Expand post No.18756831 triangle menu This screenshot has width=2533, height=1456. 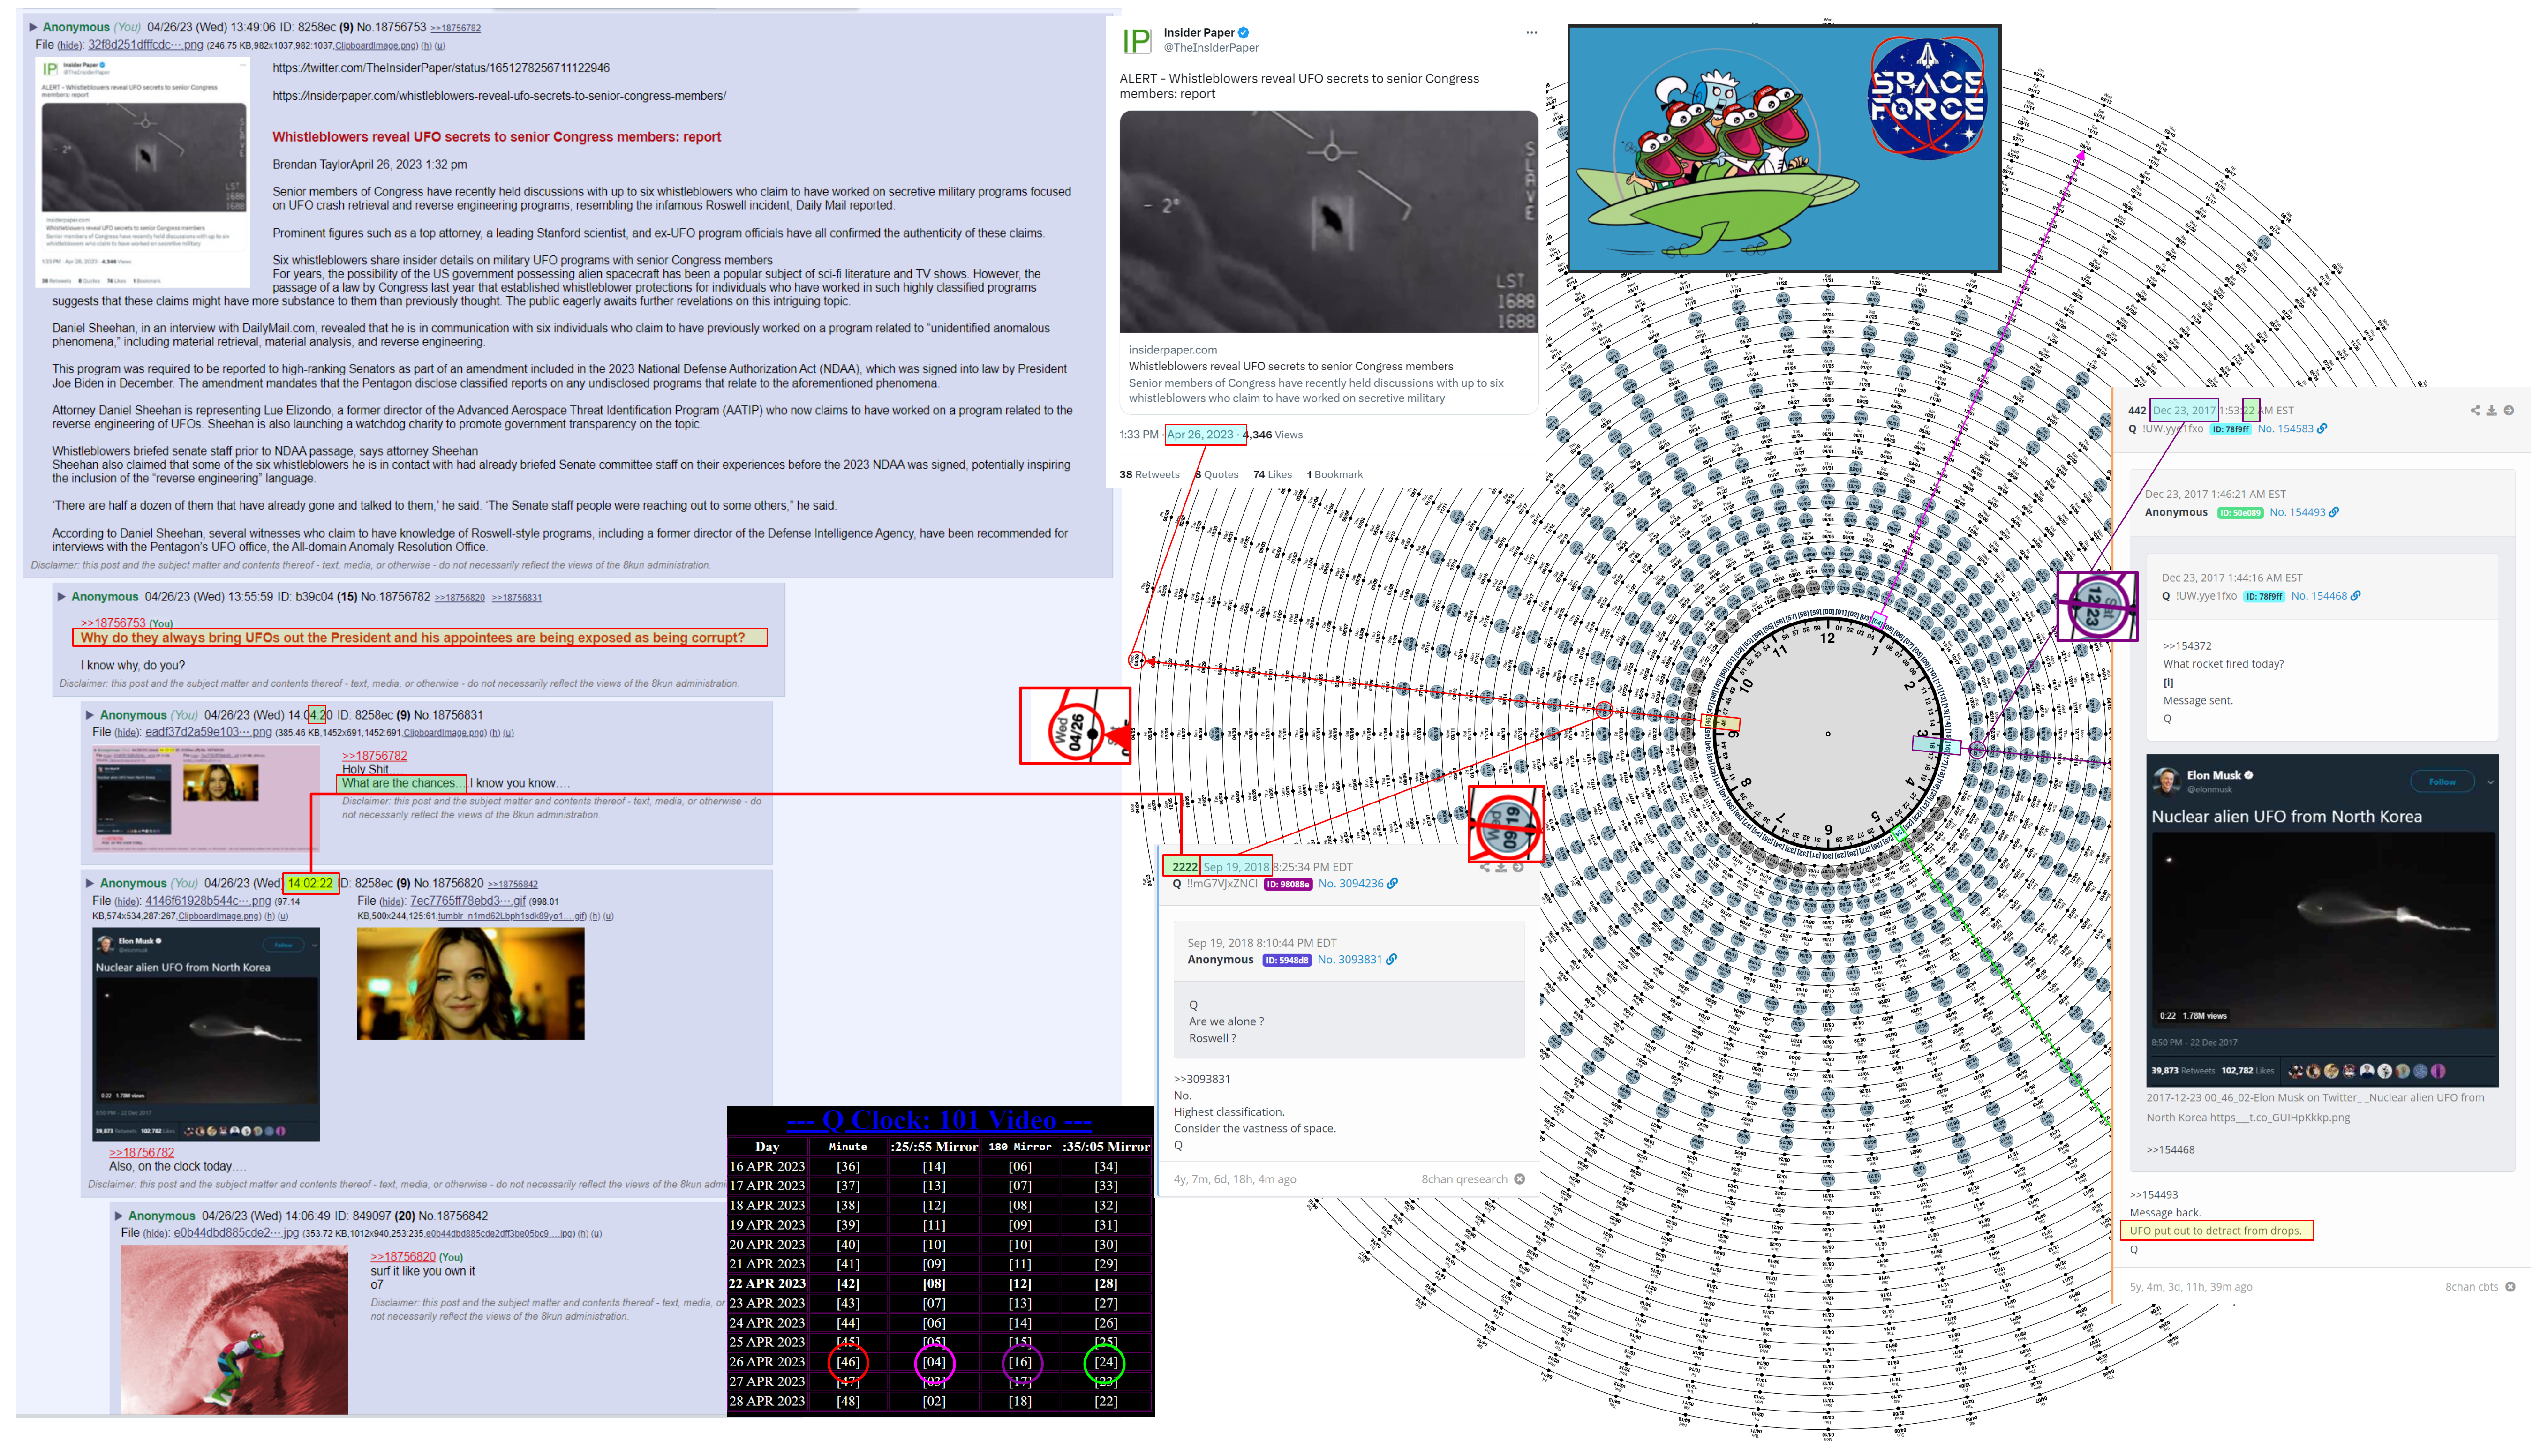pos(90,715)
